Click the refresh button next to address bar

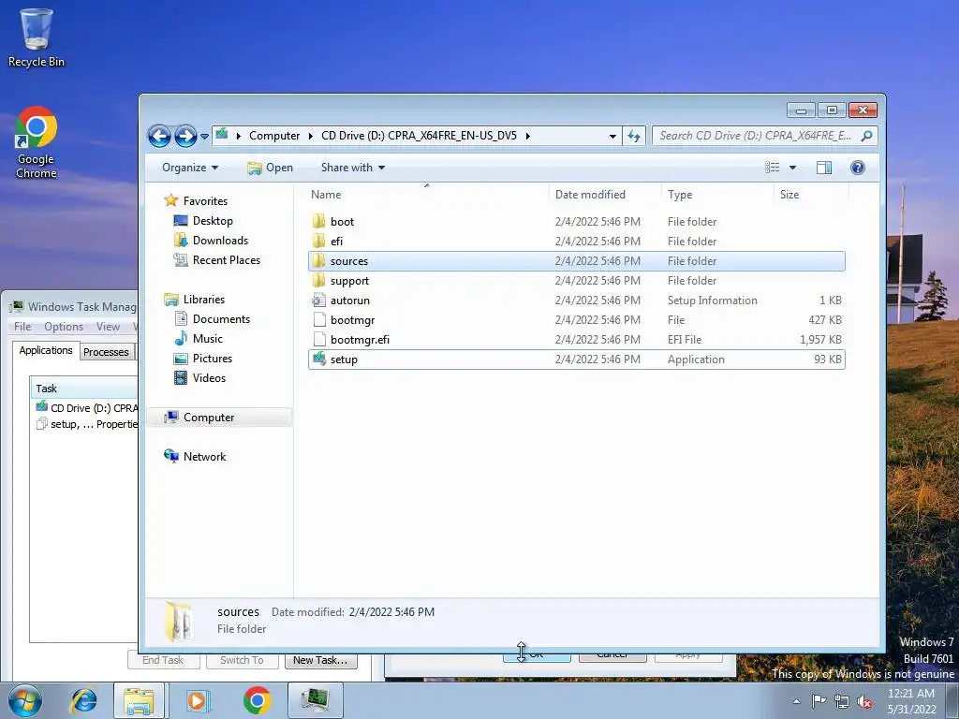tap(634, 136)
